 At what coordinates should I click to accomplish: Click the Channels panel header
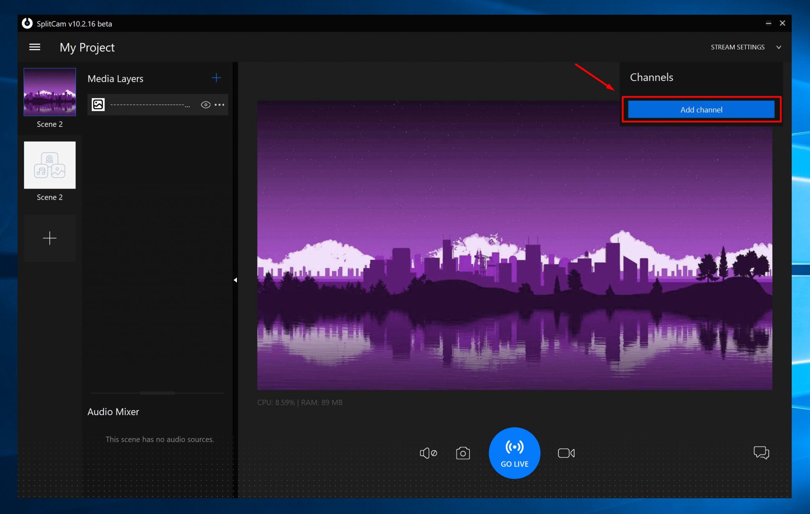point(651,77)
